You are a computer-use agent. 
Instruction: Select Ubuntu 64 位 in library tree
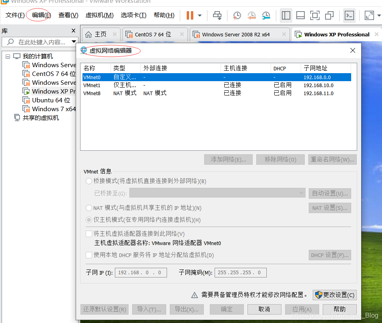tap(51, 100)
